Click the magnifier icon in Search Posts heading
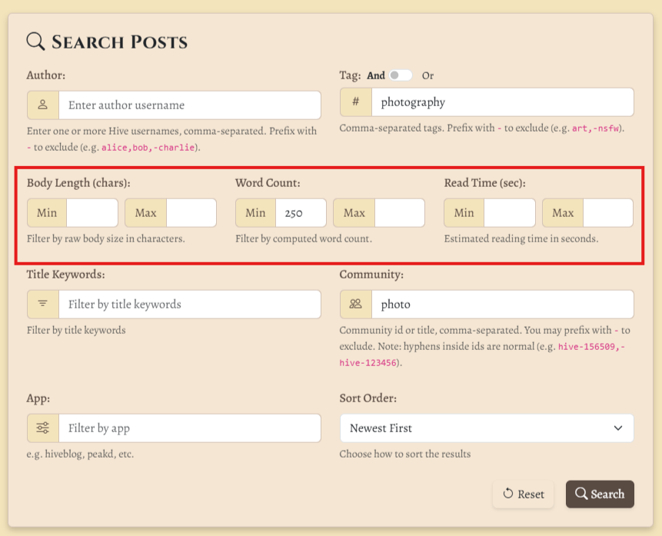The height and width of the screenshot is (536, 662). [35, 42]
